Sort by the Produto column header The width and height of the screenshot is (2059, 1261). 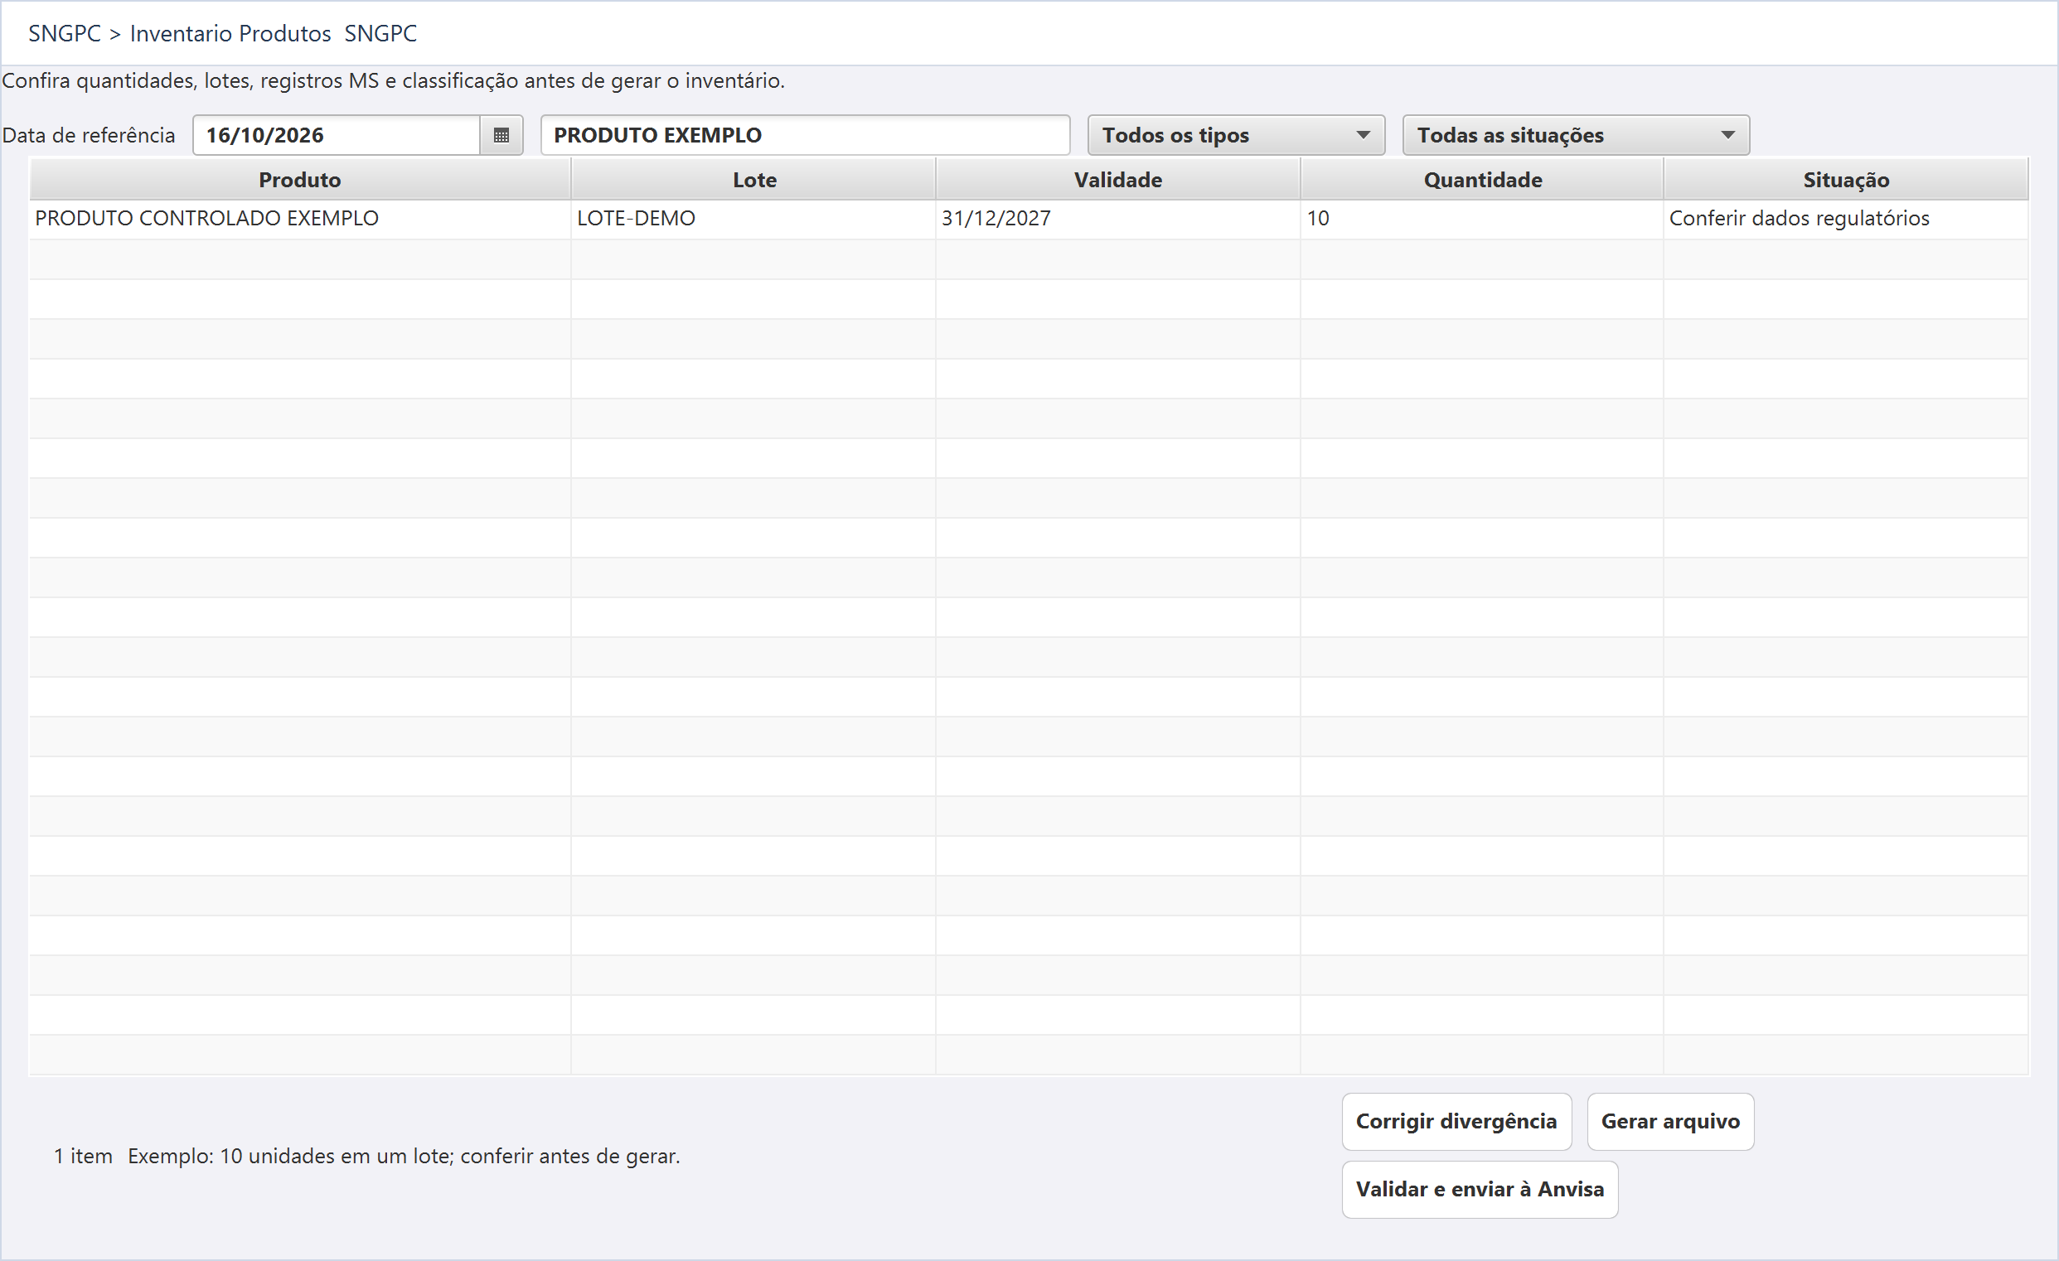[300, 180]
